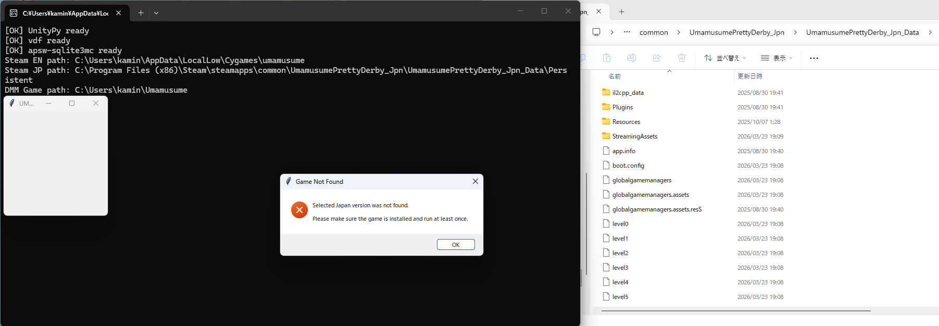939x326 pixels.
Task: Select the globalgamemanagers.assets file
Action: click(x=650, y=195)
